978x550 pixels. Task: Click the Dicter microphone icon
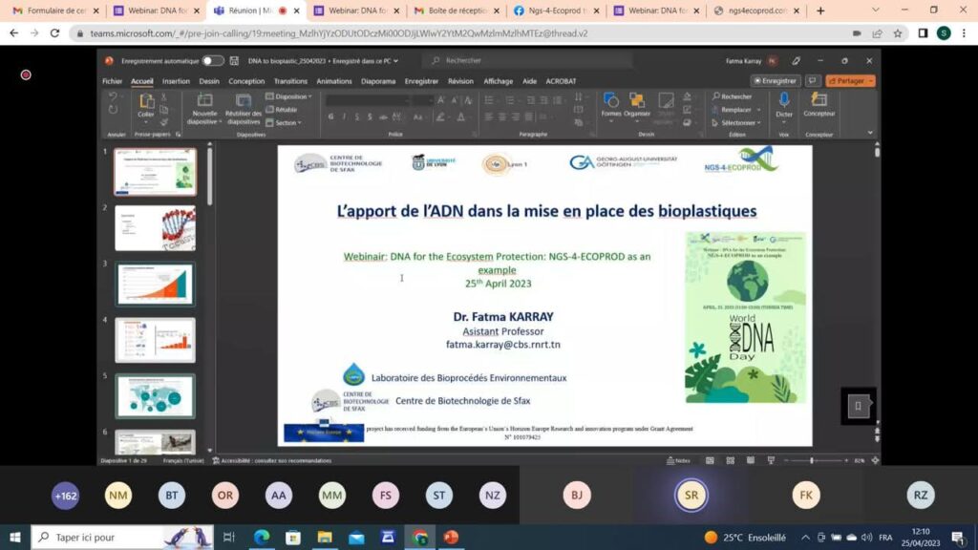coord(784,101)
